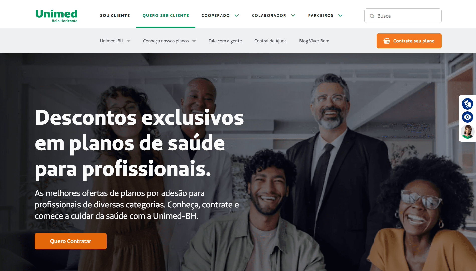
Task: Click the magnifier search icon
Action: point(372,16)
